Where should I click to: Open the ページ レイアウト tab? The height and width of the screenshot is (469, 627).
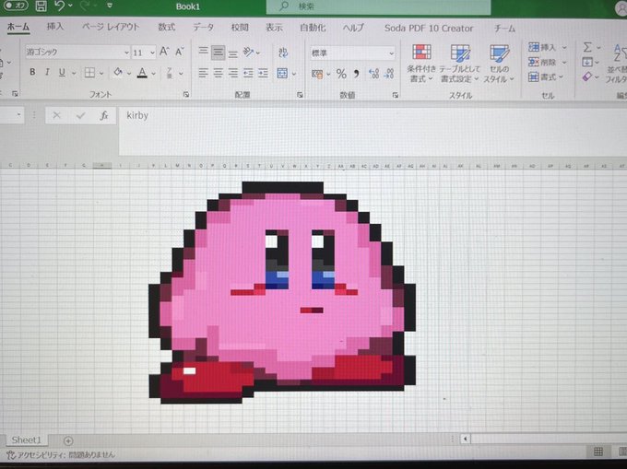pyautogui.click(x=111, y=27)
